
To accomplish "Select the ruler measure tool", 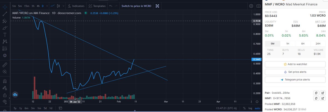I will coord(5,65).
